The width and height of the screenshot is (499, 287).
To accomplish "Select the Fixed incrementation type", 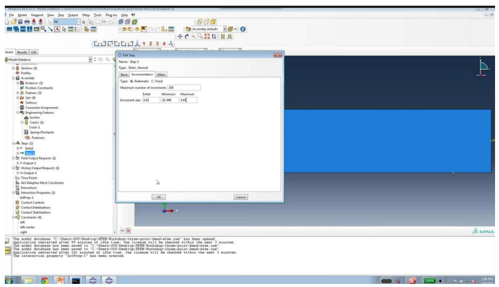I will [152, 81].
